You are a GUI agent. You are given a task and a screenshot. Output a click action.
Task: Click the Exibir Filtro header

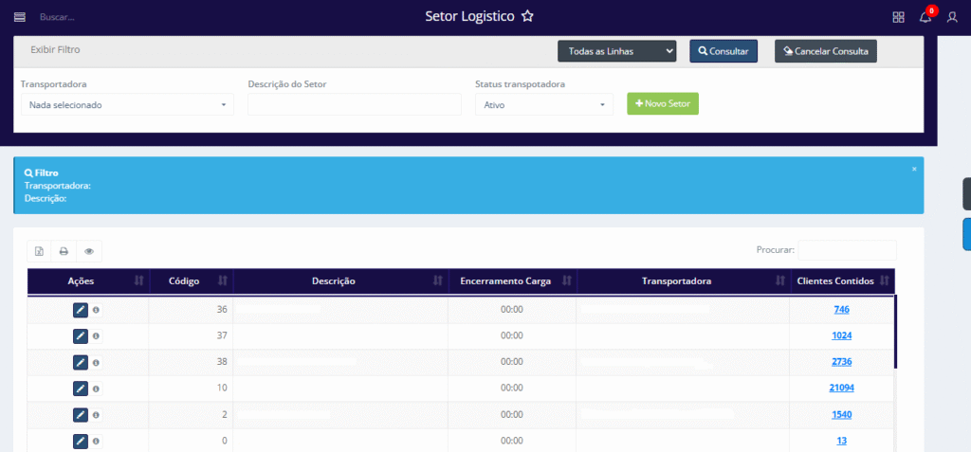[55, 48]
